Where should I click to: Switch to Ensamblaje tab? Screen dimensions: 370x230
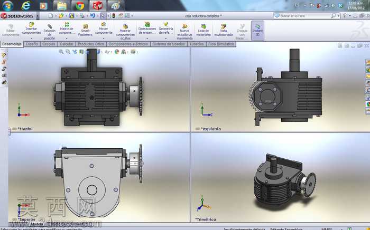(x=12, y=44)
